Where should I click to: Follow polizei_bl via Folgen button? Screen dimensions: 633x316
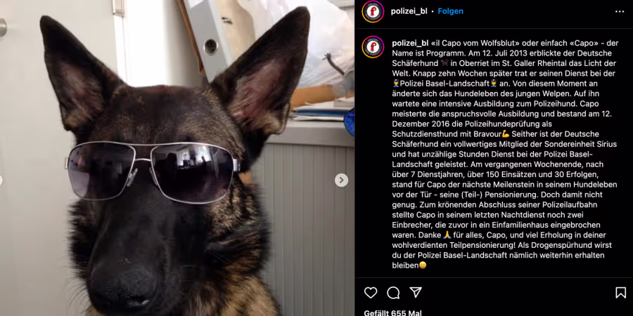[451, 11]
